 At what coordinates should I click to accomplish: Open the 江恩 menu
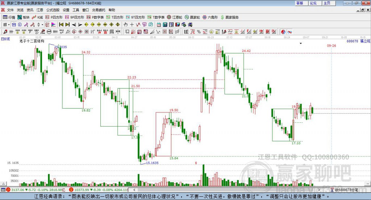pyautogui.click(x=40, y=10)
